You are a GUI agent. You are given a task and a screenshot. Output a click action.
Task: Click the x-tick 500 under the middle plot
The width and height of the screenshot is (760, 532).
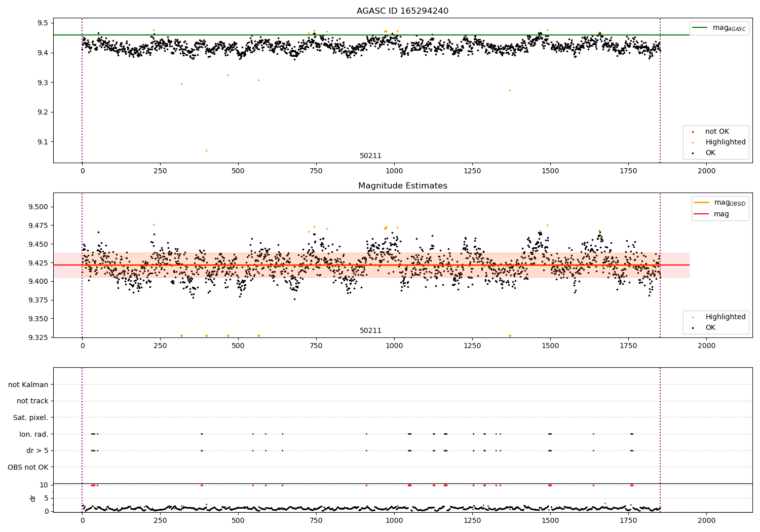[238, 346]
